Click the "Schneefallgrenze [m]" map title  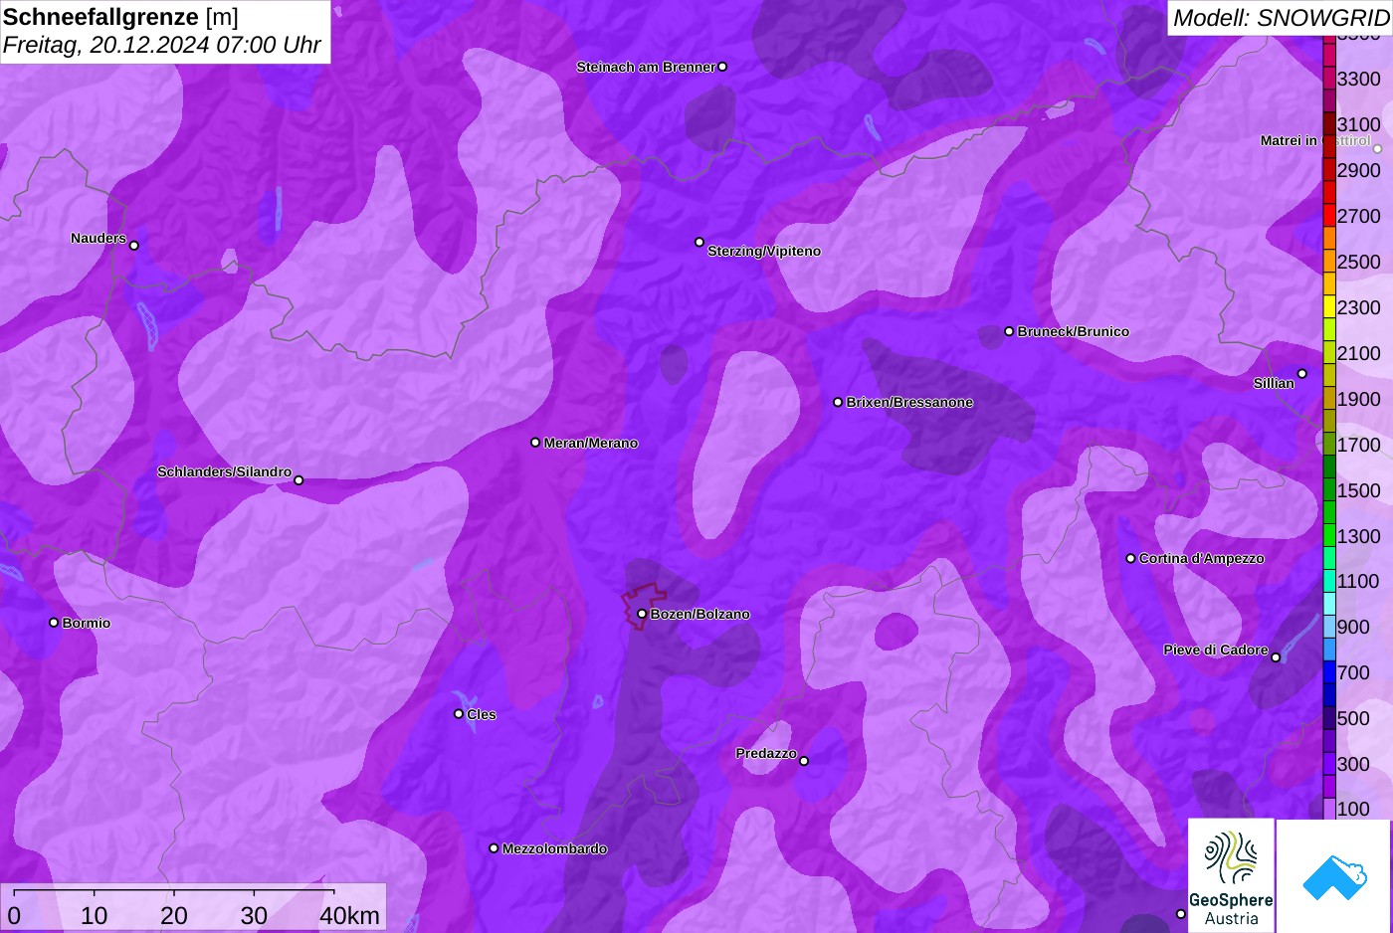pyautogui.click(x=121, y=17)
